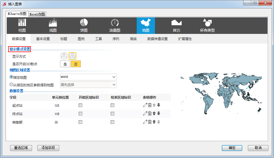This screenshot has height=158, width=274.
Task: Click the 单元格位置 column header
Action: 60,97
